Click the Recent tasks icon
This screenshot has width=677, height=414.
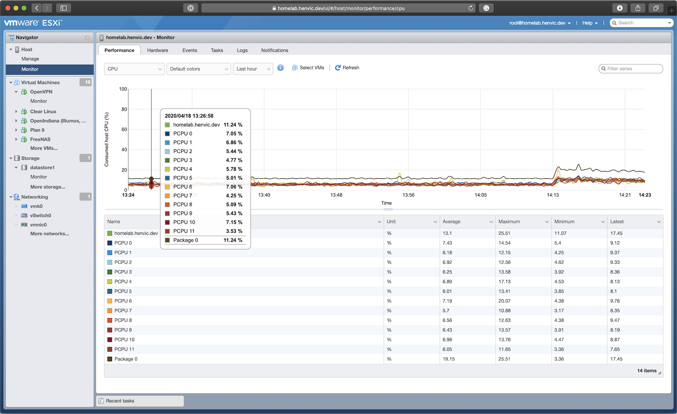coord(101,401)
